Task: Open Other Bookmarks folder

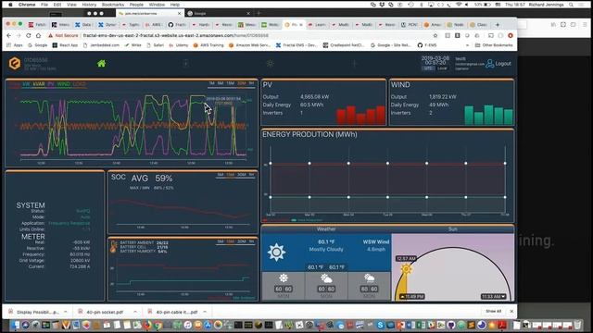Action: 494,45
